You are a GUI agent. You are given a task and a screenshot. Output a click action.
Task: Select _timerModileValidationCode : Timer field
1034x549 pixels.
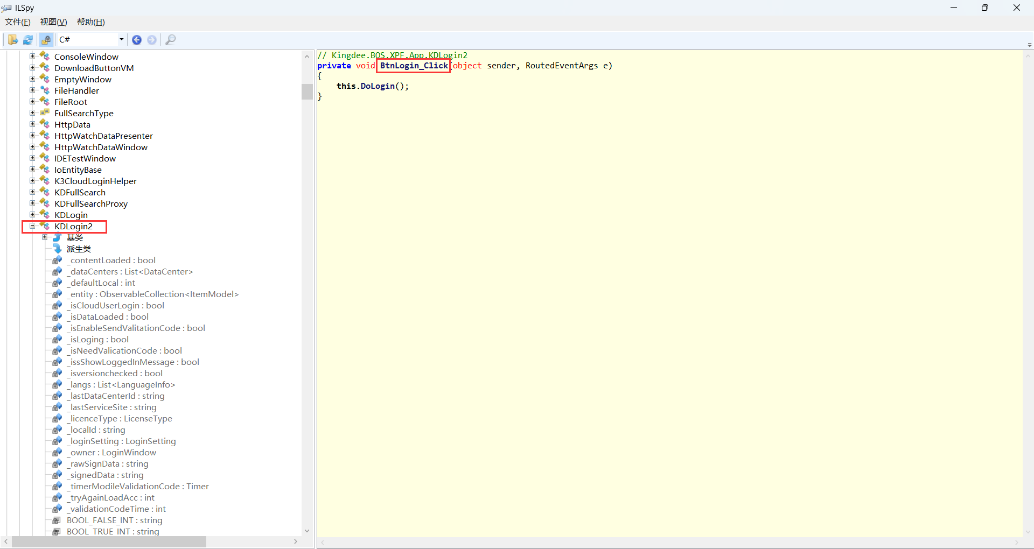[138, 486]
